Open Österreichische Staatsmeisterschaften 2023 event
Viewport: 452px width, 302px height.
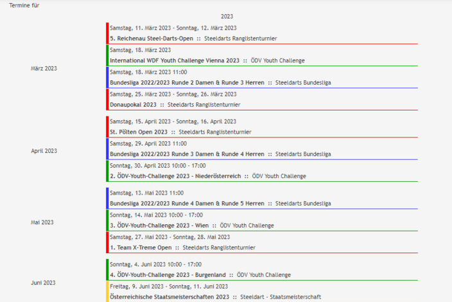169,297
